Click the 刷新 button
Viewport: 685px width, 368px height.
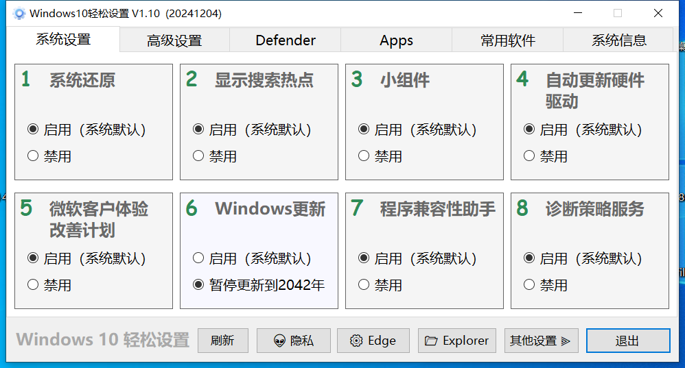tap(223, 341)
